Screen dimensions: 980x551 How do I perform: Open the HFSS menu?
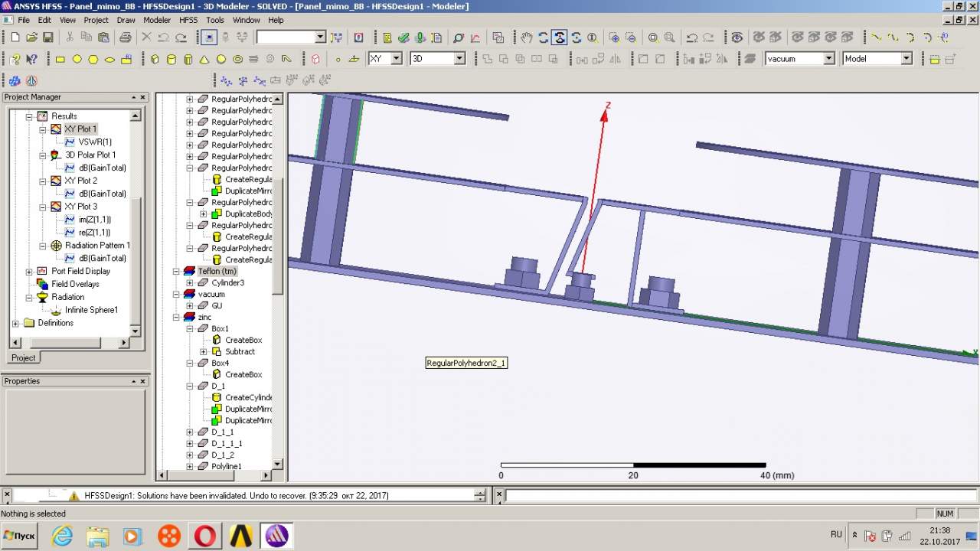click(x=188, y=20)
